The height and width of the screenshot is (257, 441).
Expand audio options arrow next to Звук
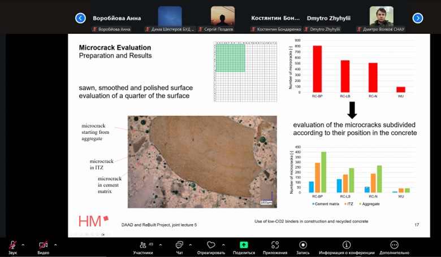click(x=23, y=245)
